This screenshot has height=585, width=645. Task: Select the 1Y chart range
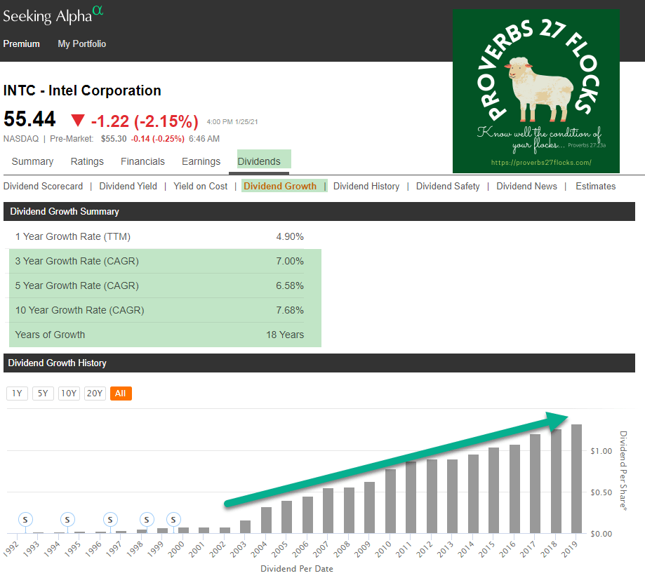click(x=17, y=394)
